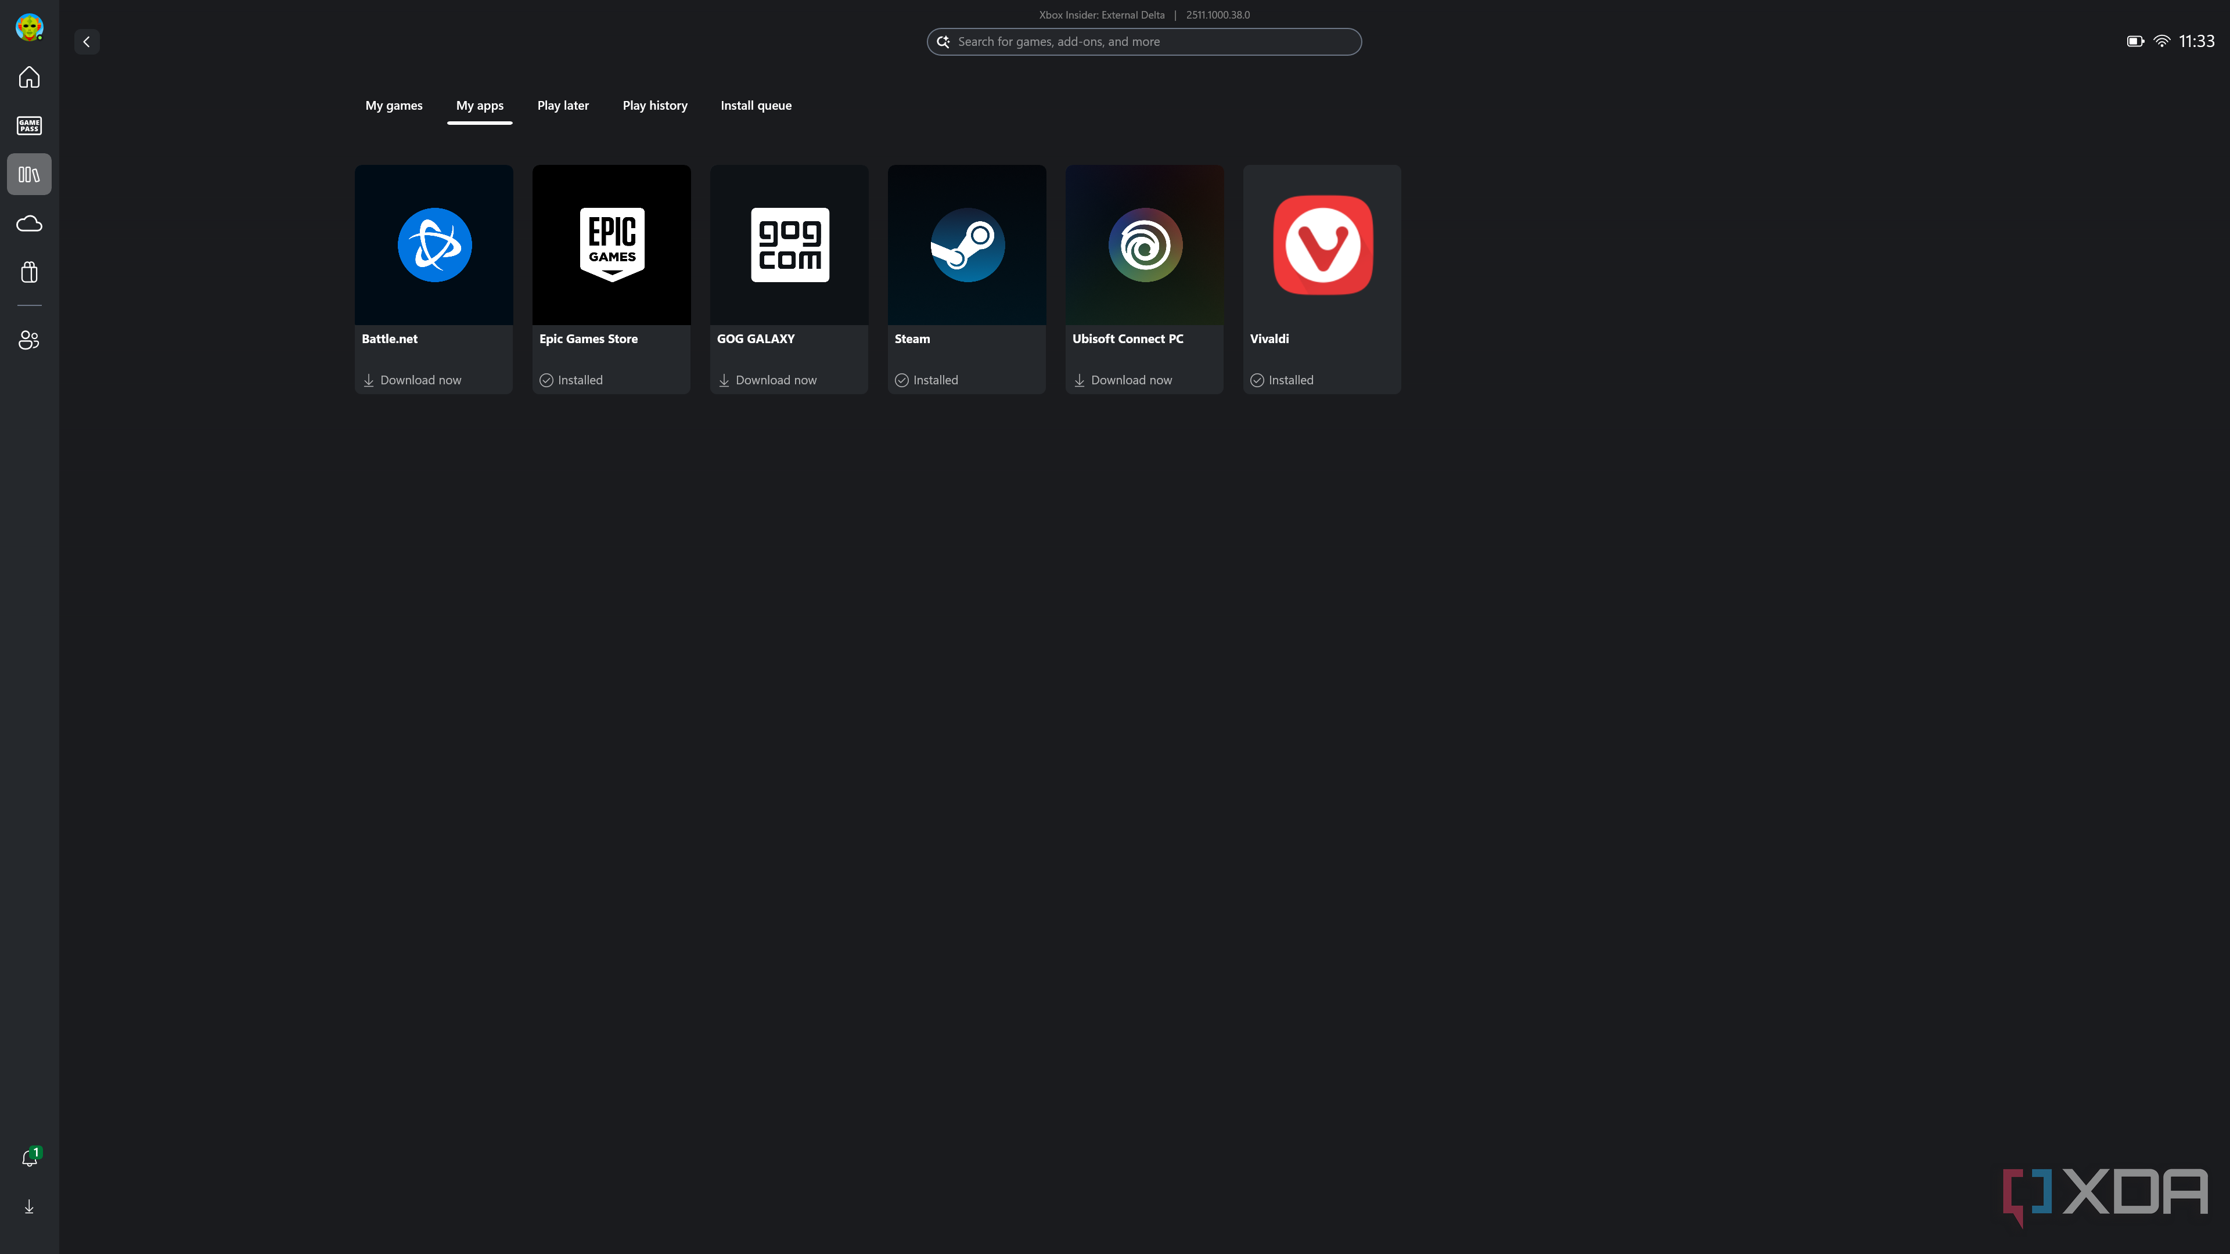Viewport: 2230px width, 1254px height.
Task: Click Download now under Ubisoft Connect PC
Action: (1131, 380)
